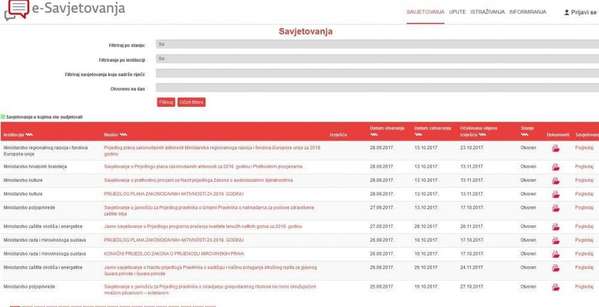This screenshot has height=307, width=599.
Task: Open the INFORMIRANJA menu item
Action: click(x=528, y=12)
